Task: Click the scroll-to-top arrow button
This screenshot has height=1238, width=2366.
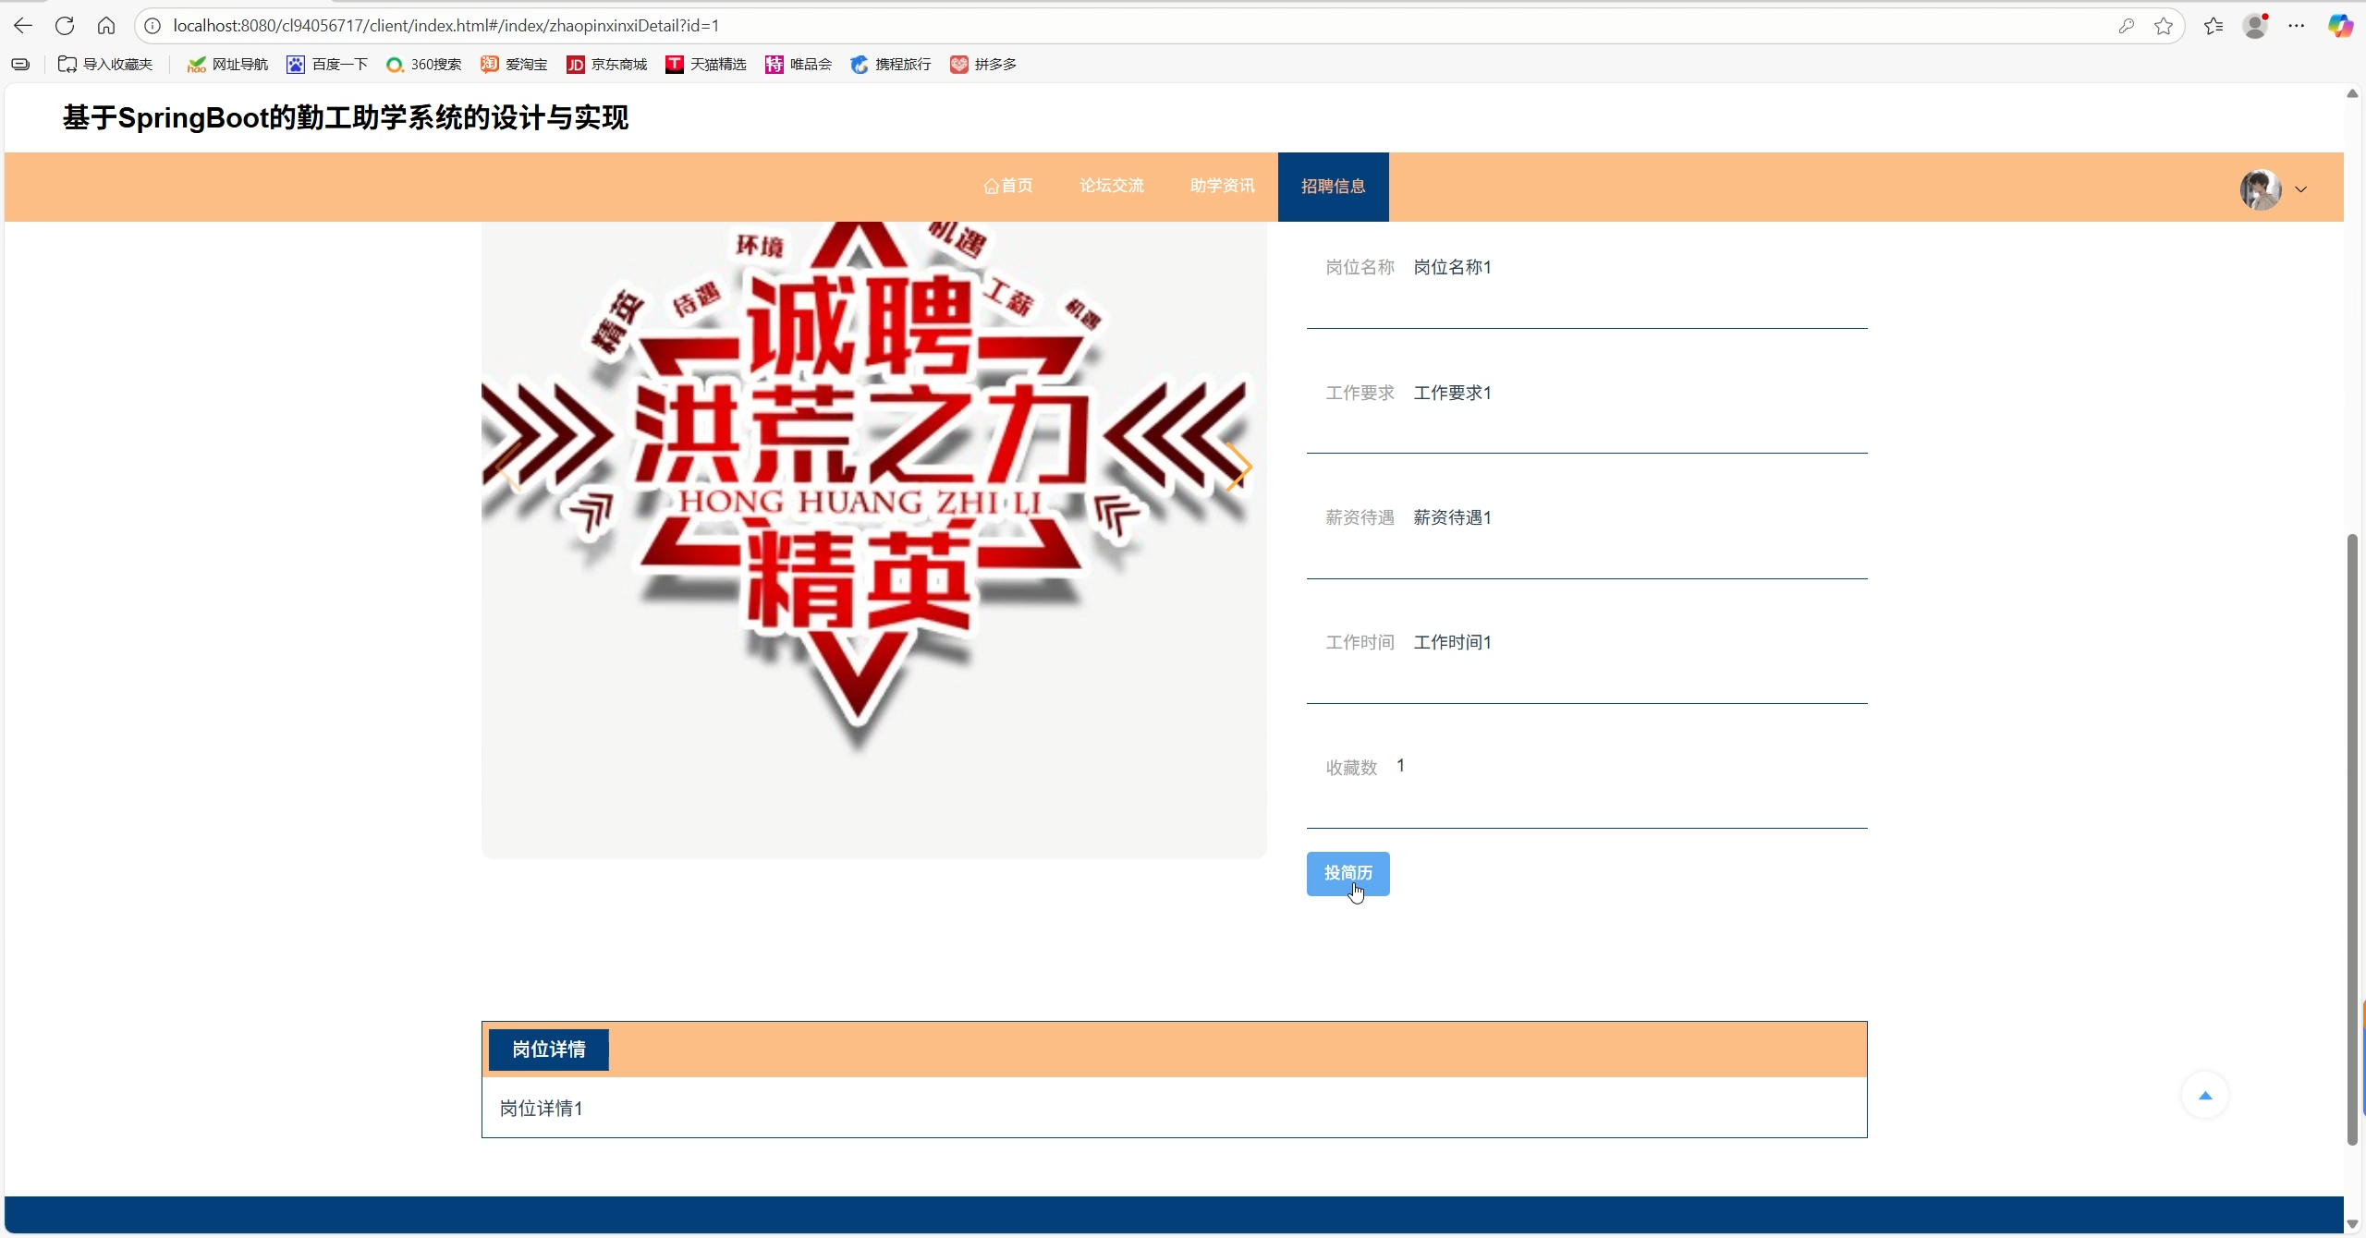Action: tap(2205, 1096)
